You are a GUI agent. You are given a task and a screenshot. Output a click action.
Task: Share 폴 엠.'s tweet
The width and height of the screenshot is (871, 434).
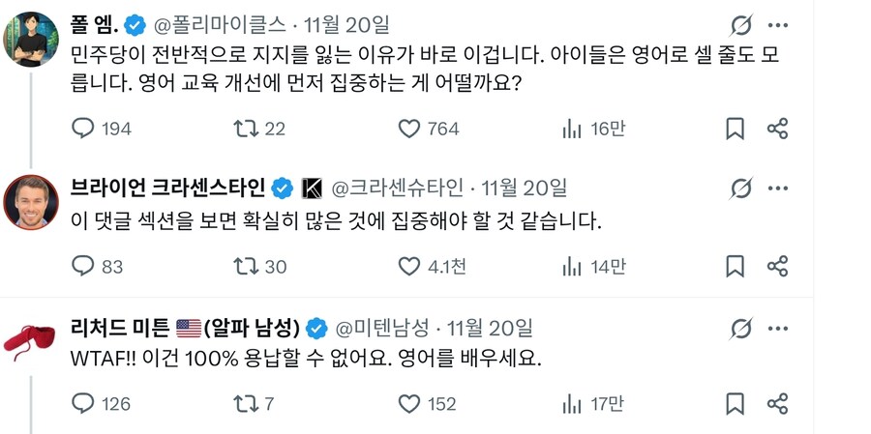click(x=777, y=129)
